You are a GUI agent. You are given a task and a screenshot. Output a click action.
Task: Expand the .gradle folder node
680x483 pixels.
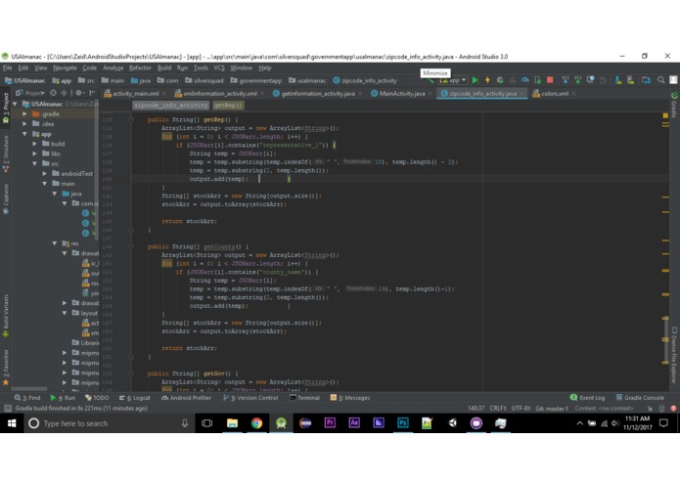(24, 114)
